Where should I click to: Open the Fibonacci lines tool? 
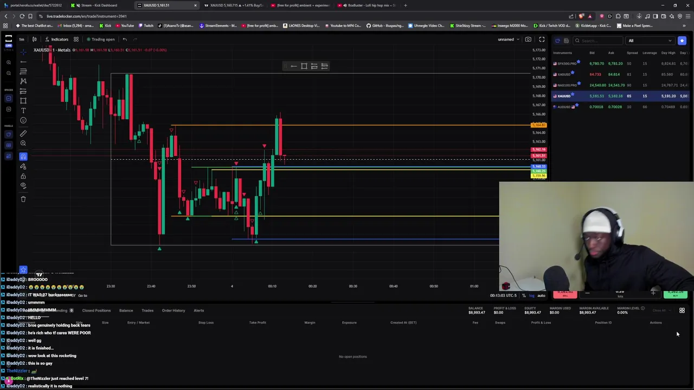[23, 71]
